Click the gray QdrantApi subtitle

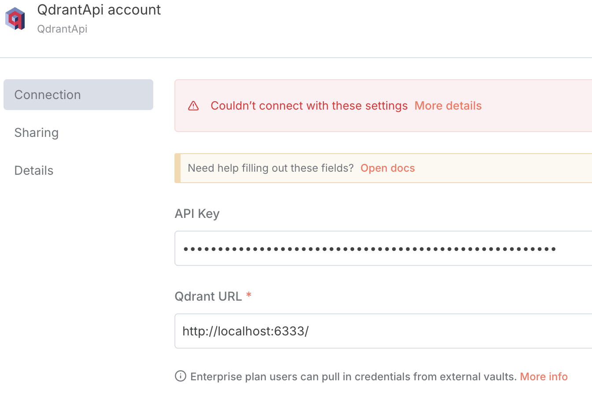(62, 29)
